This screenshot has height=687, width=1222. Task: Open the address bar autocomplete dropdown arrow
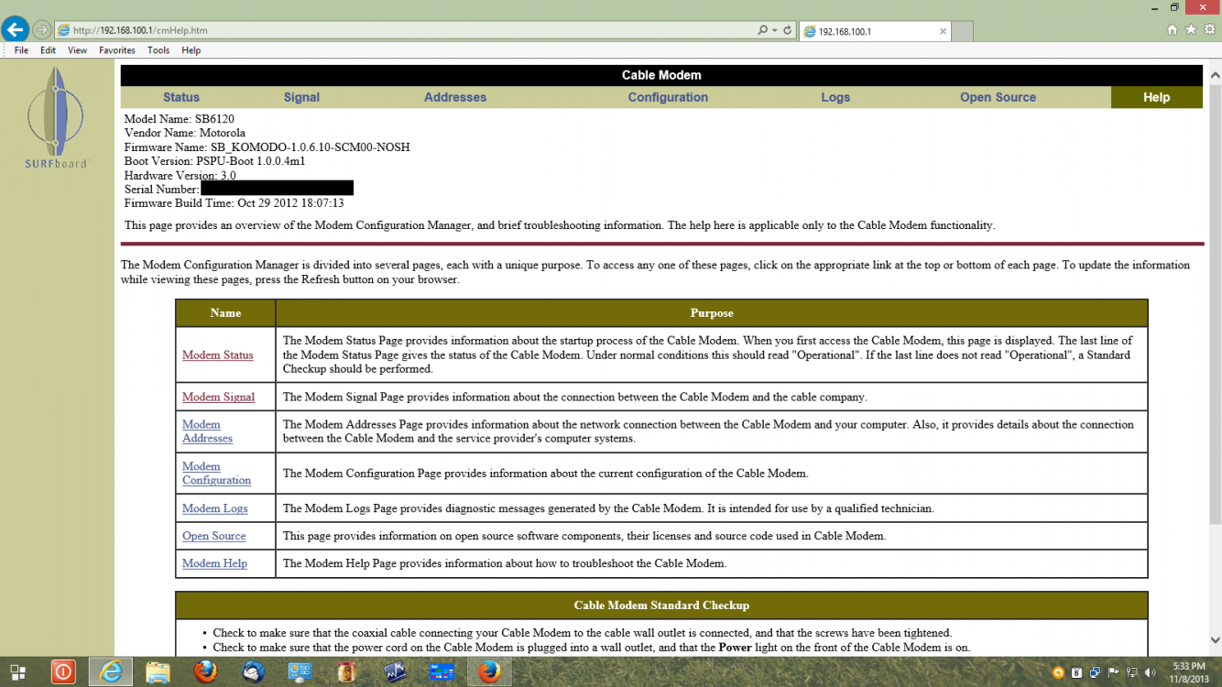click(775, 30)
